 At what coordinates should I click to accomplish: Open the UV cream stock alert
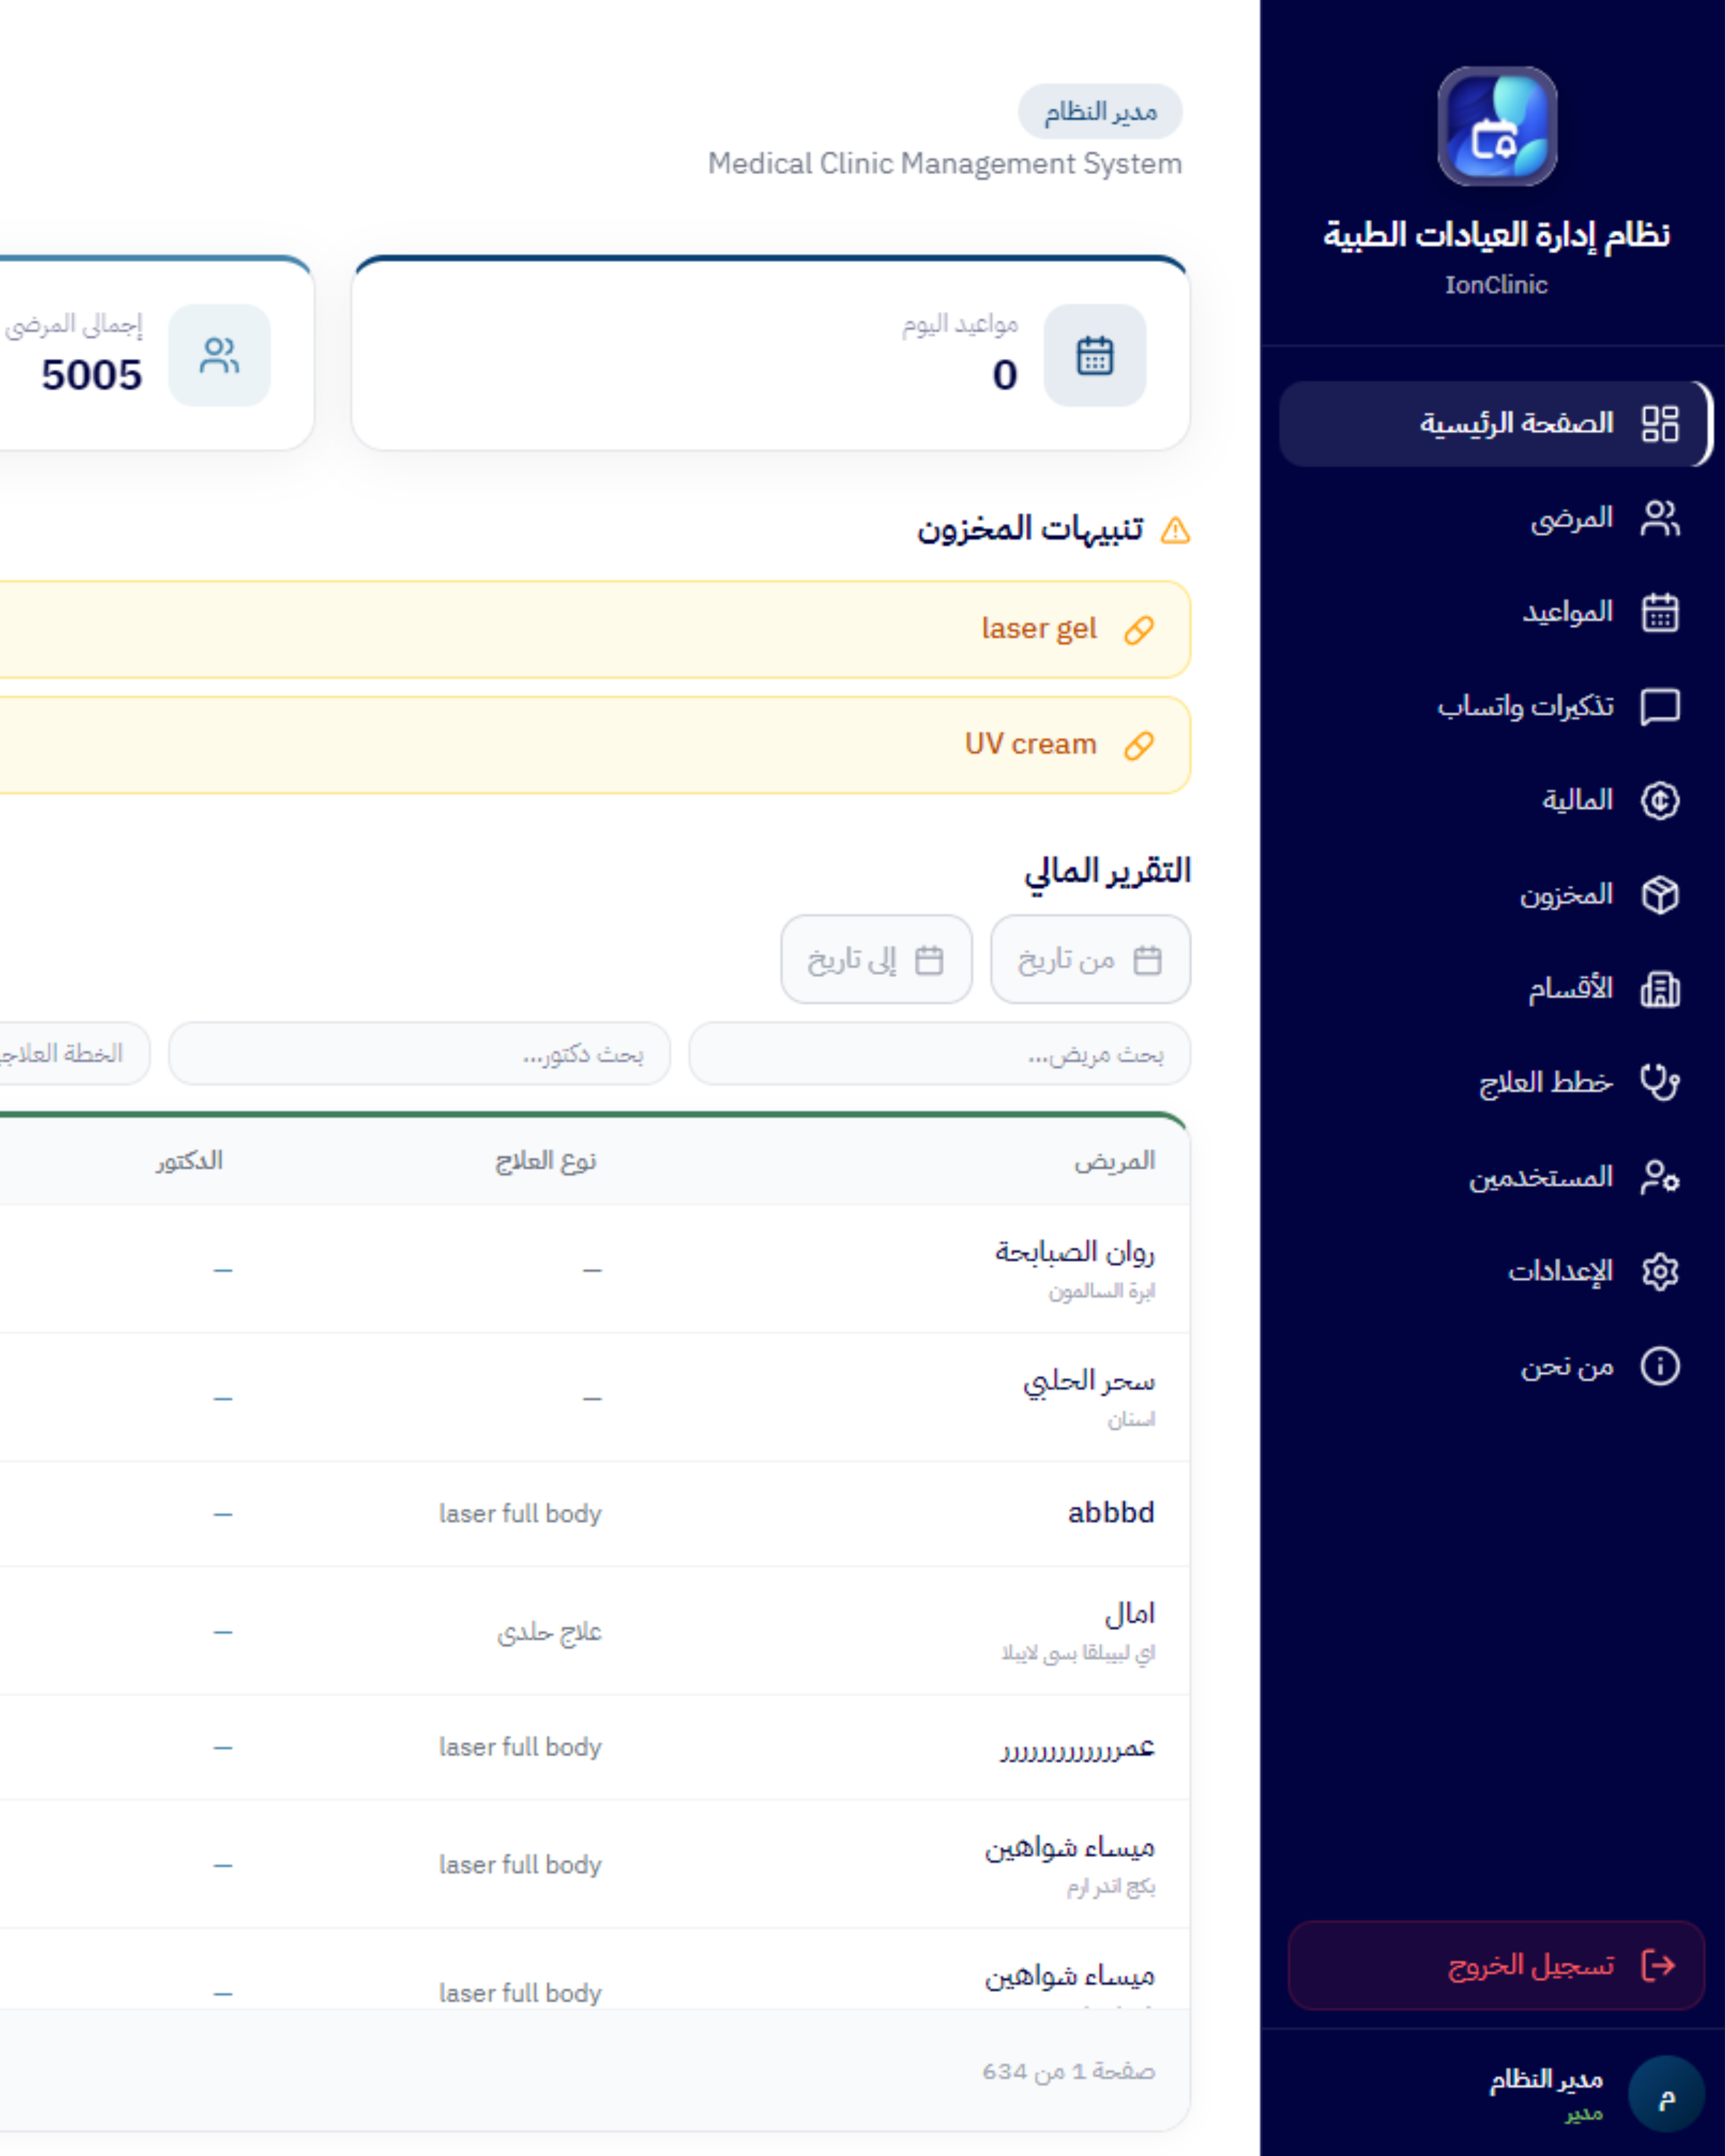tap(594, 745)
